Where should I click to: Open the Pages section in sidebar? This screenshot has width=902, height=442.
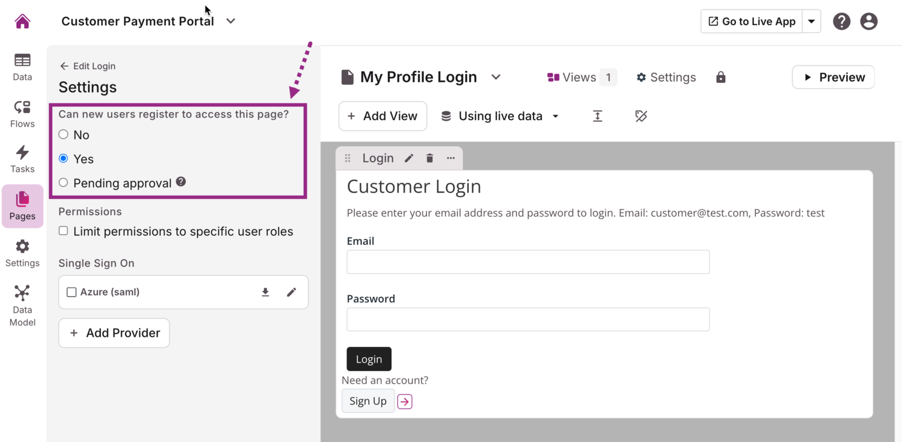pos(22,206)
